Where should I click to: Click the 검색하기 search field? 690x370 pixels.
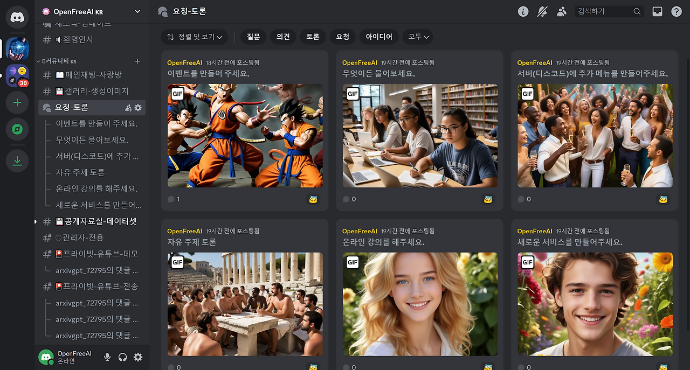coord(604,11)
